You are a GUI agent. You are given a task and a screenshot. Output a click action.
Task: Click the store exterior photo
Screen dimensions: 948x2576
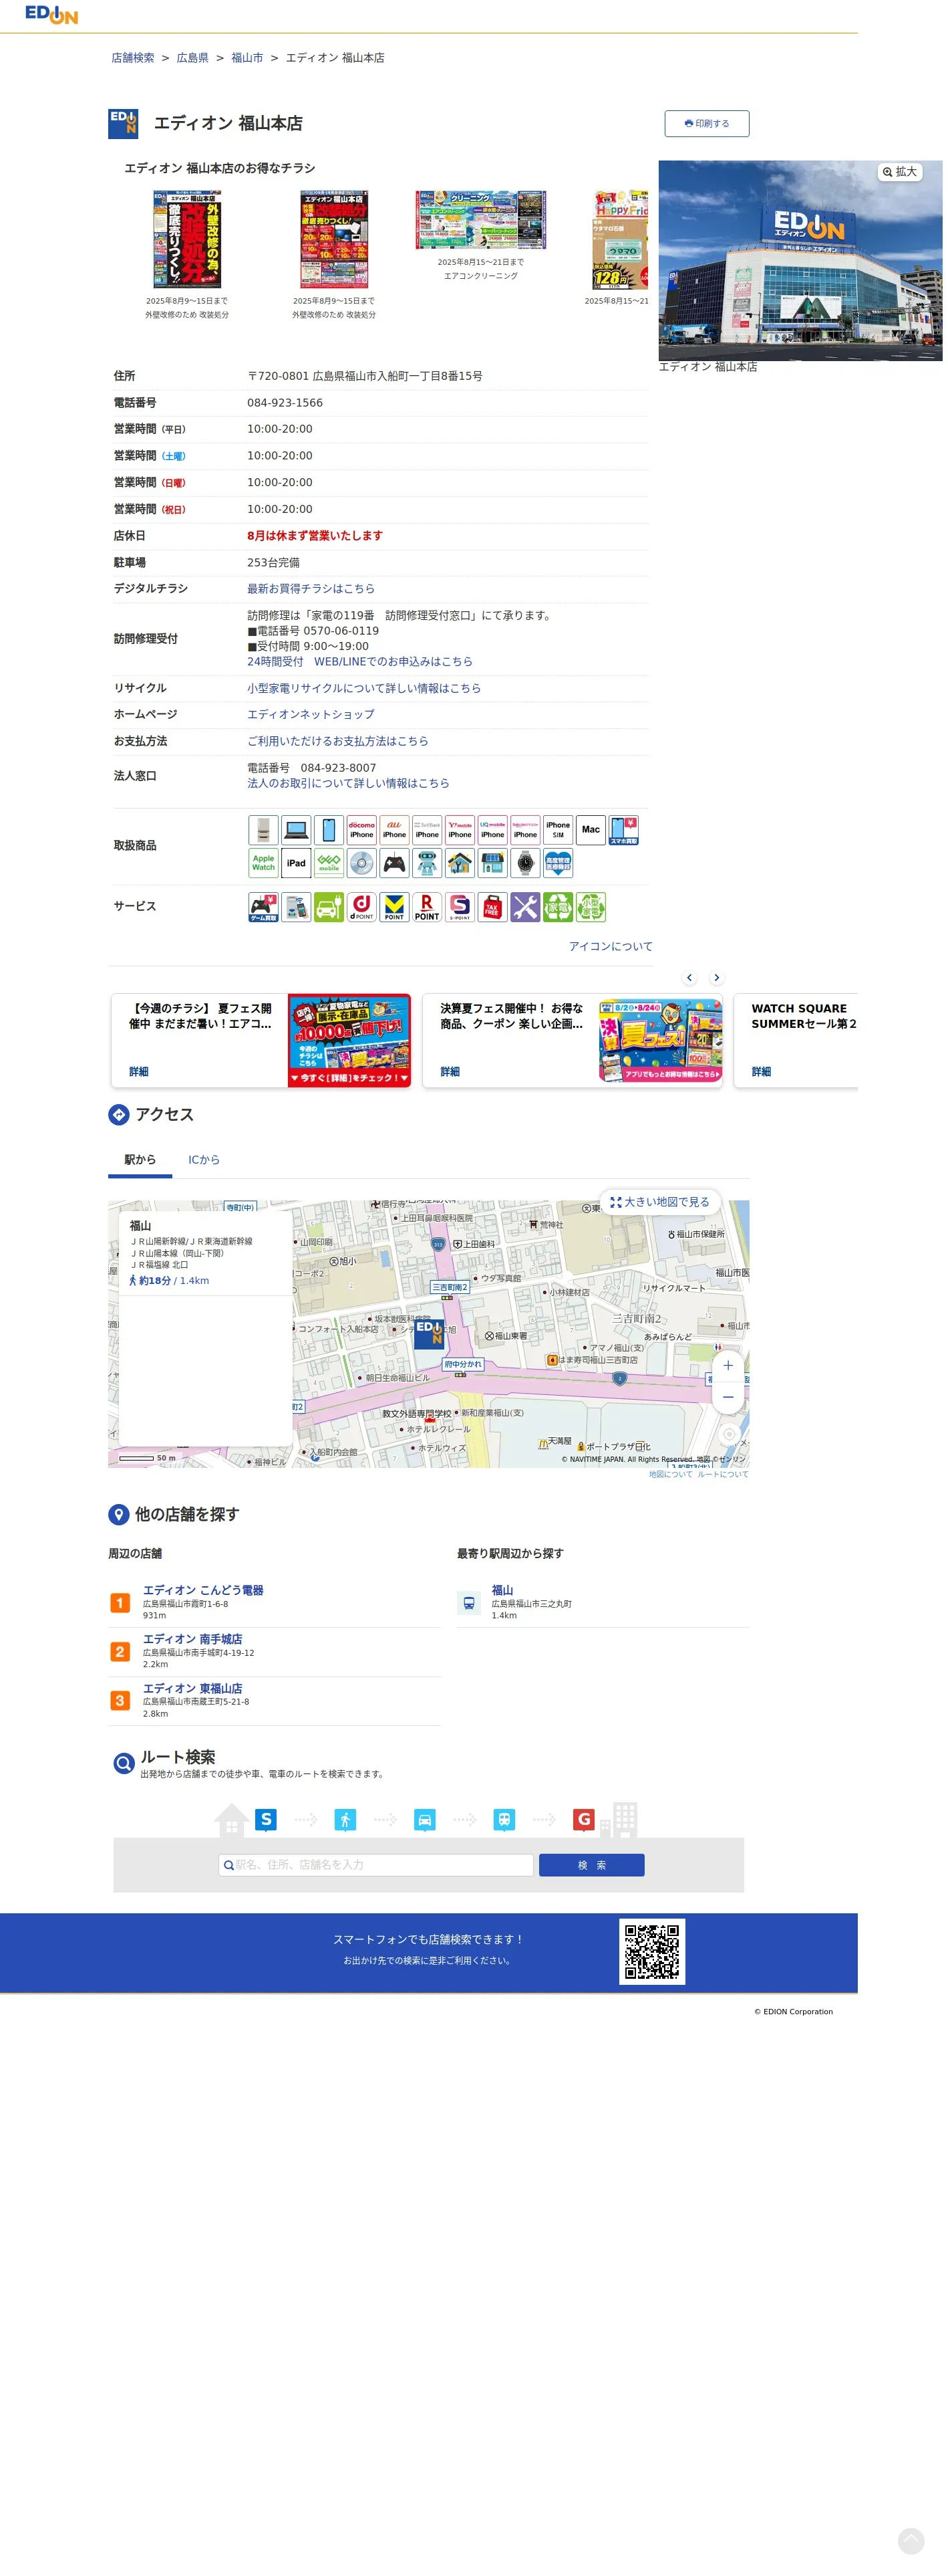click(800, 260)
